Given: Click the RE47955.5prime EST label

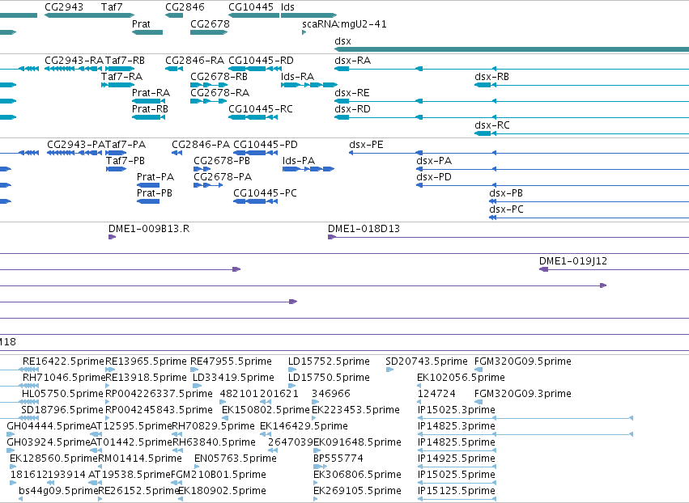Looking at the screenshot, I should [x=231, y=361].
